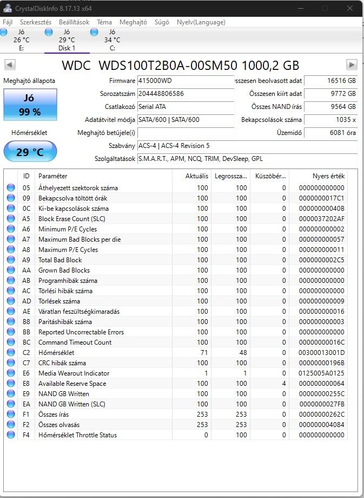
Task: Click status icon for Command Timeout Count
Action: [11, 342]
